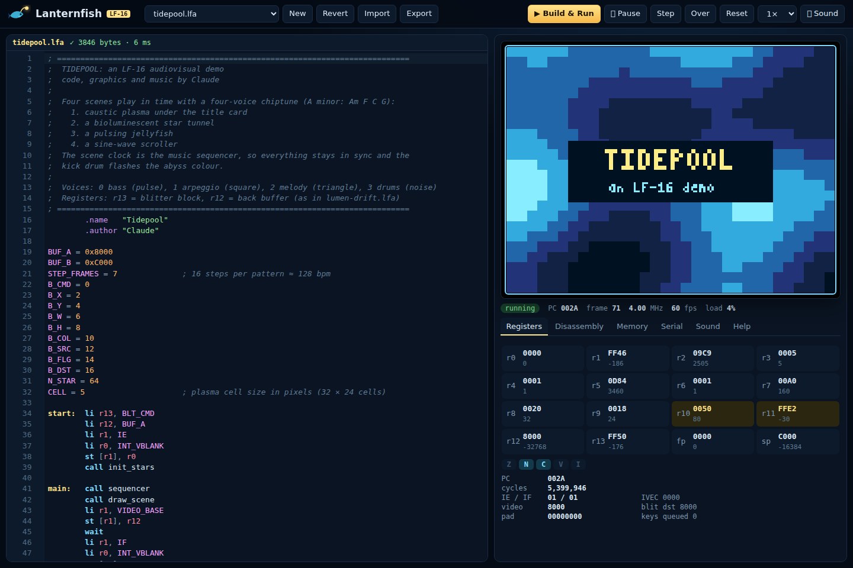This screenshot has width=853, height=568.
Task: Click the cycles value 5,399,946
Action: point(567,488)
